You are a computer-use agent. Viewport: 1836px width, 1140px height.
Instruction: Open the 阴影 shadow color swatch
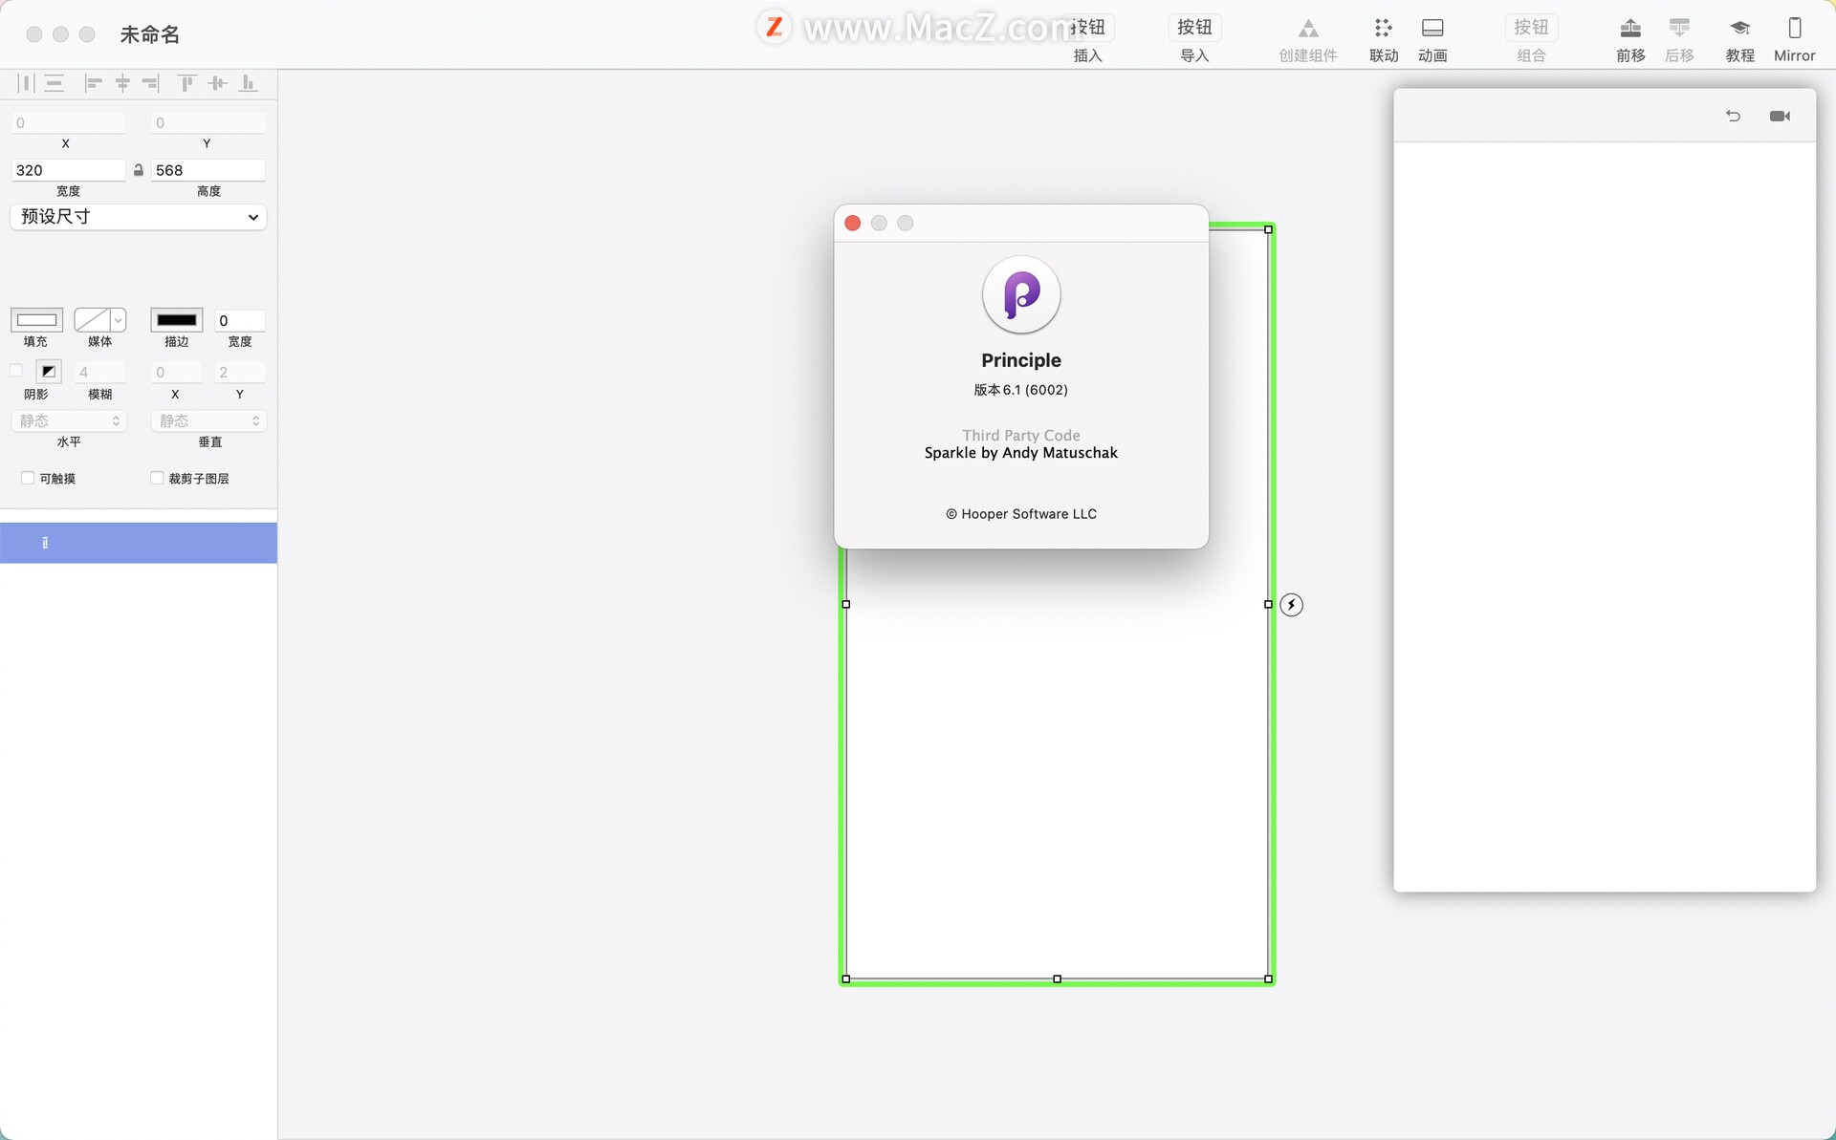coord(48,371)
